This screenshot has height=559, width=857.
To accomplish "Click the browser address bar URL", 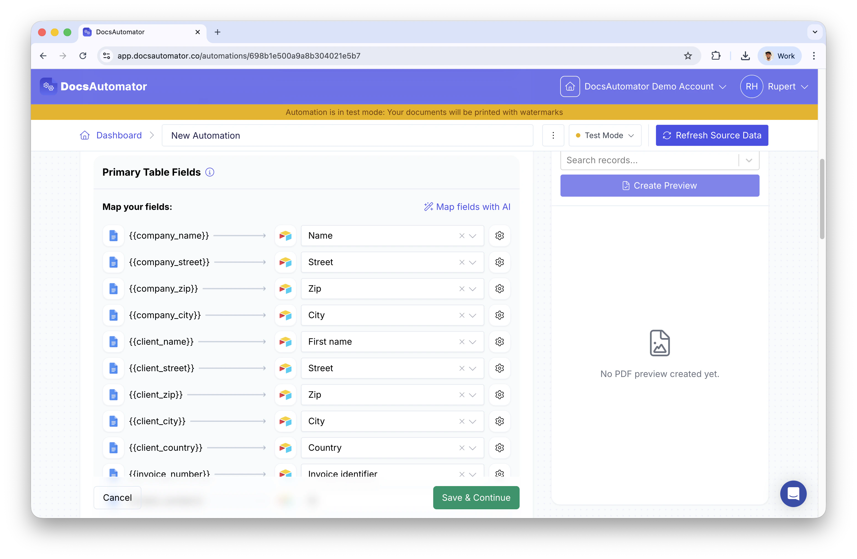I will pos(239,56).
